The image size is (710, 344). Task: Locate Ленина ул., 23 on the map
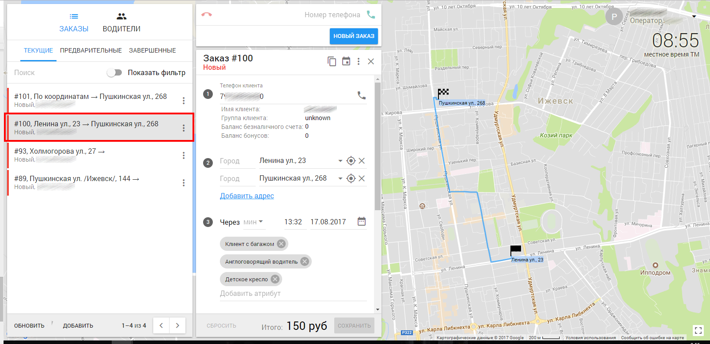[x=351, y=161]
